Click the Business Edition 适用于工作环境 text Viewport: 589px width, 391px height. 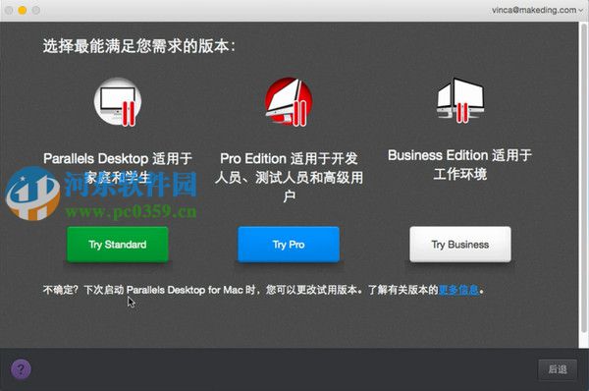(x=459, y=165)
